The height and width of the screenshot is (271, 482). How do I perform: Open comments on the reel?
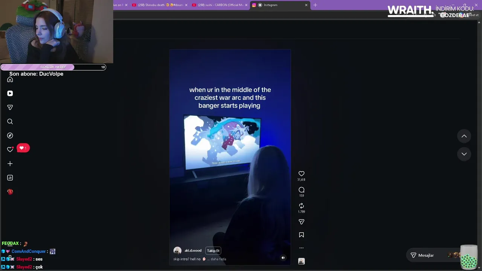(x=301, y=190)
